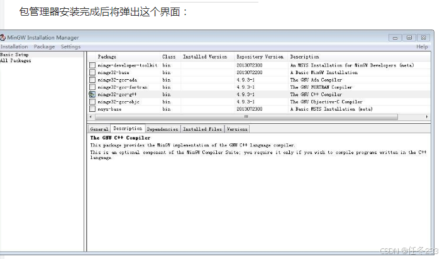Sort by the Class column header

tap(169, 57)
